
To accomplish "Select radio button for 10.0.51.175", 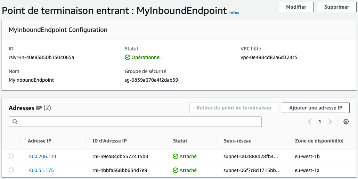I will click(11, 170).
